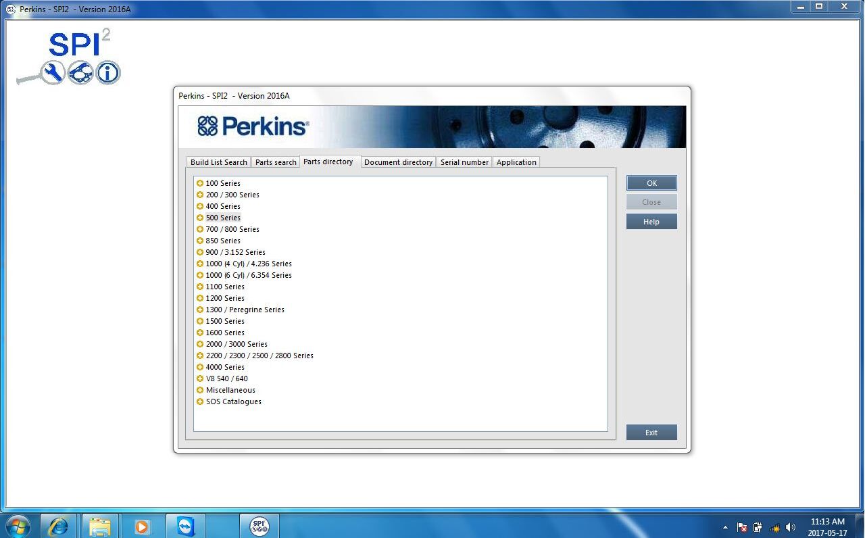Image resolution: width=865 pixels, height=538 pixels.
Task: Open the Serial number tab
Action: 464,162
